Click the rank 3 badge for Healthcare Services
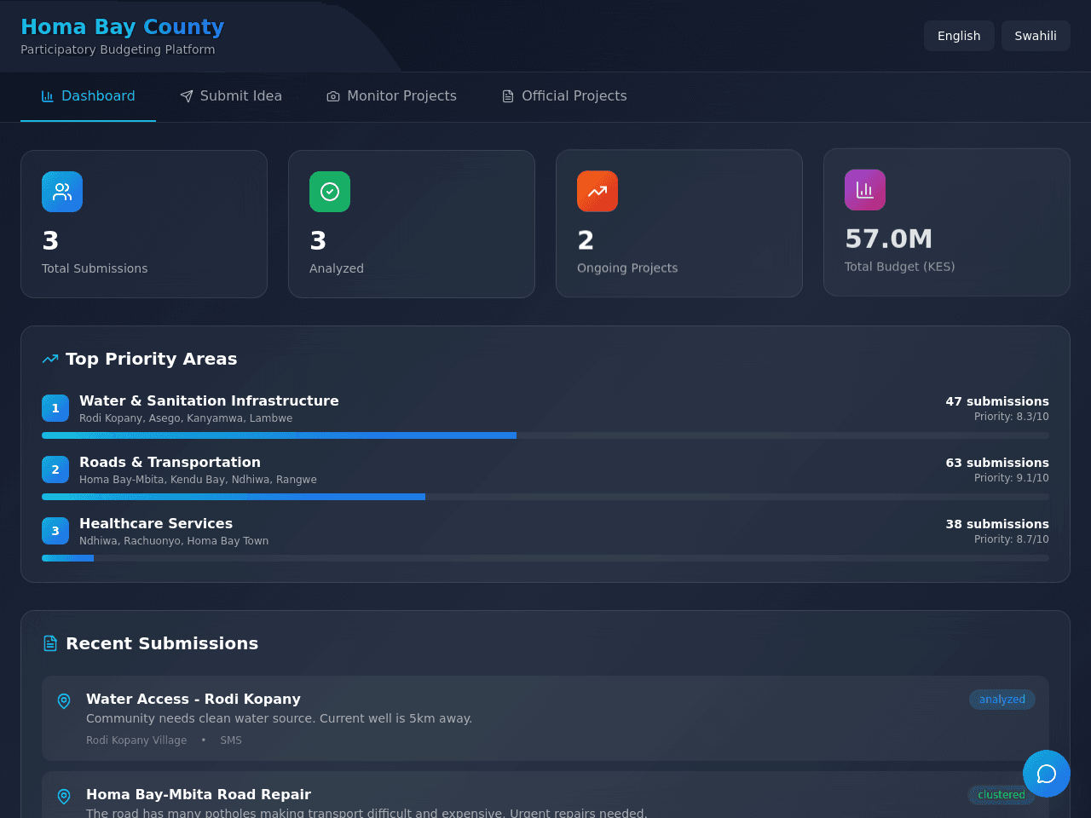Image resolution: width=1091 pixels, height=818 pixels. tap(55, 531)
